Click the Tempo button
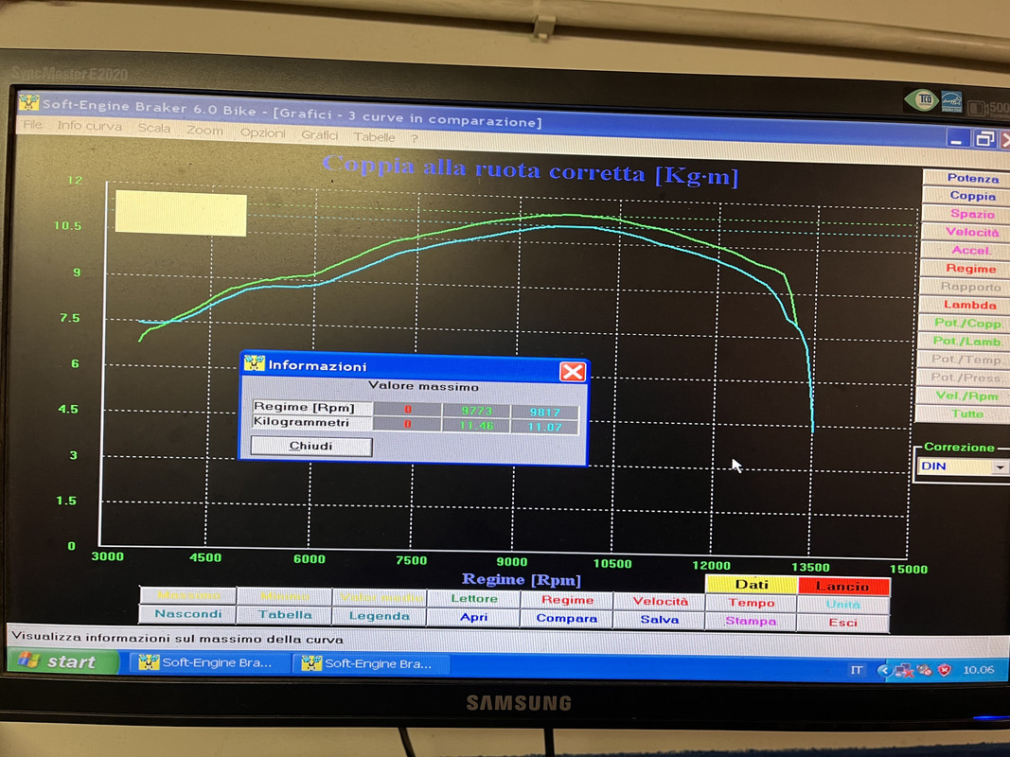Image resolution: width=1010 pixels, height=757 pixels. (751, 603)
